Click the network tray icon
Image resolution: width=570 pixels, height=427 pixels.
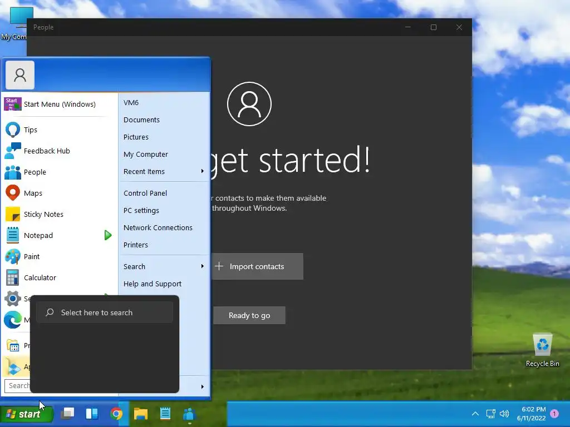[x=491, y=414]
